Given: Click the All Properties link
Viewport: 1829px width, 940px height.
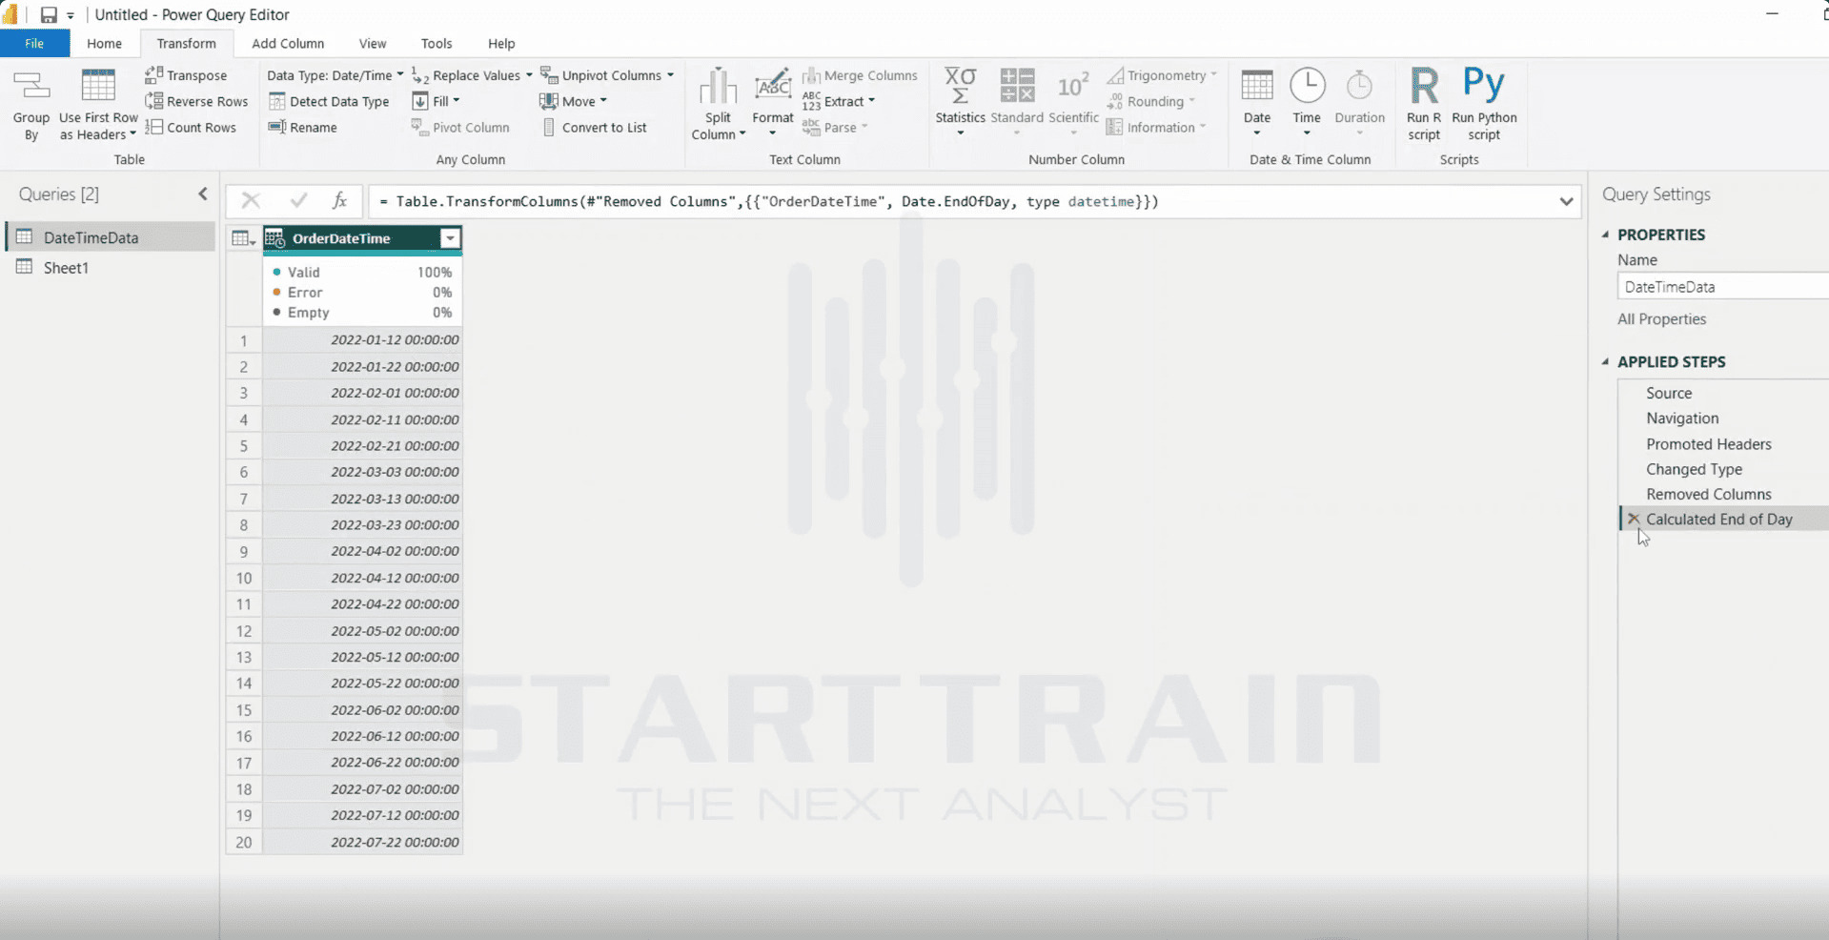Looking at the screenshot, I should (x=1661, y=319).
